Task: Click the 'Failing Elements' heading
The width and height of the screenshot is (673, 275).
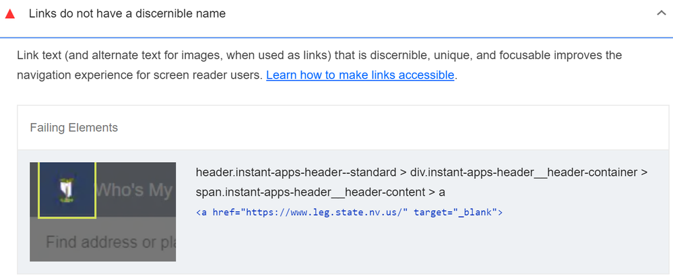Action: click(74, 127)
